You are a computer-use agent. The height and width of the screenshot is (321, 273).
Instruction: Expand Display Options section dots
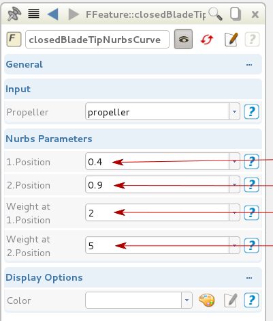[249, 278]
